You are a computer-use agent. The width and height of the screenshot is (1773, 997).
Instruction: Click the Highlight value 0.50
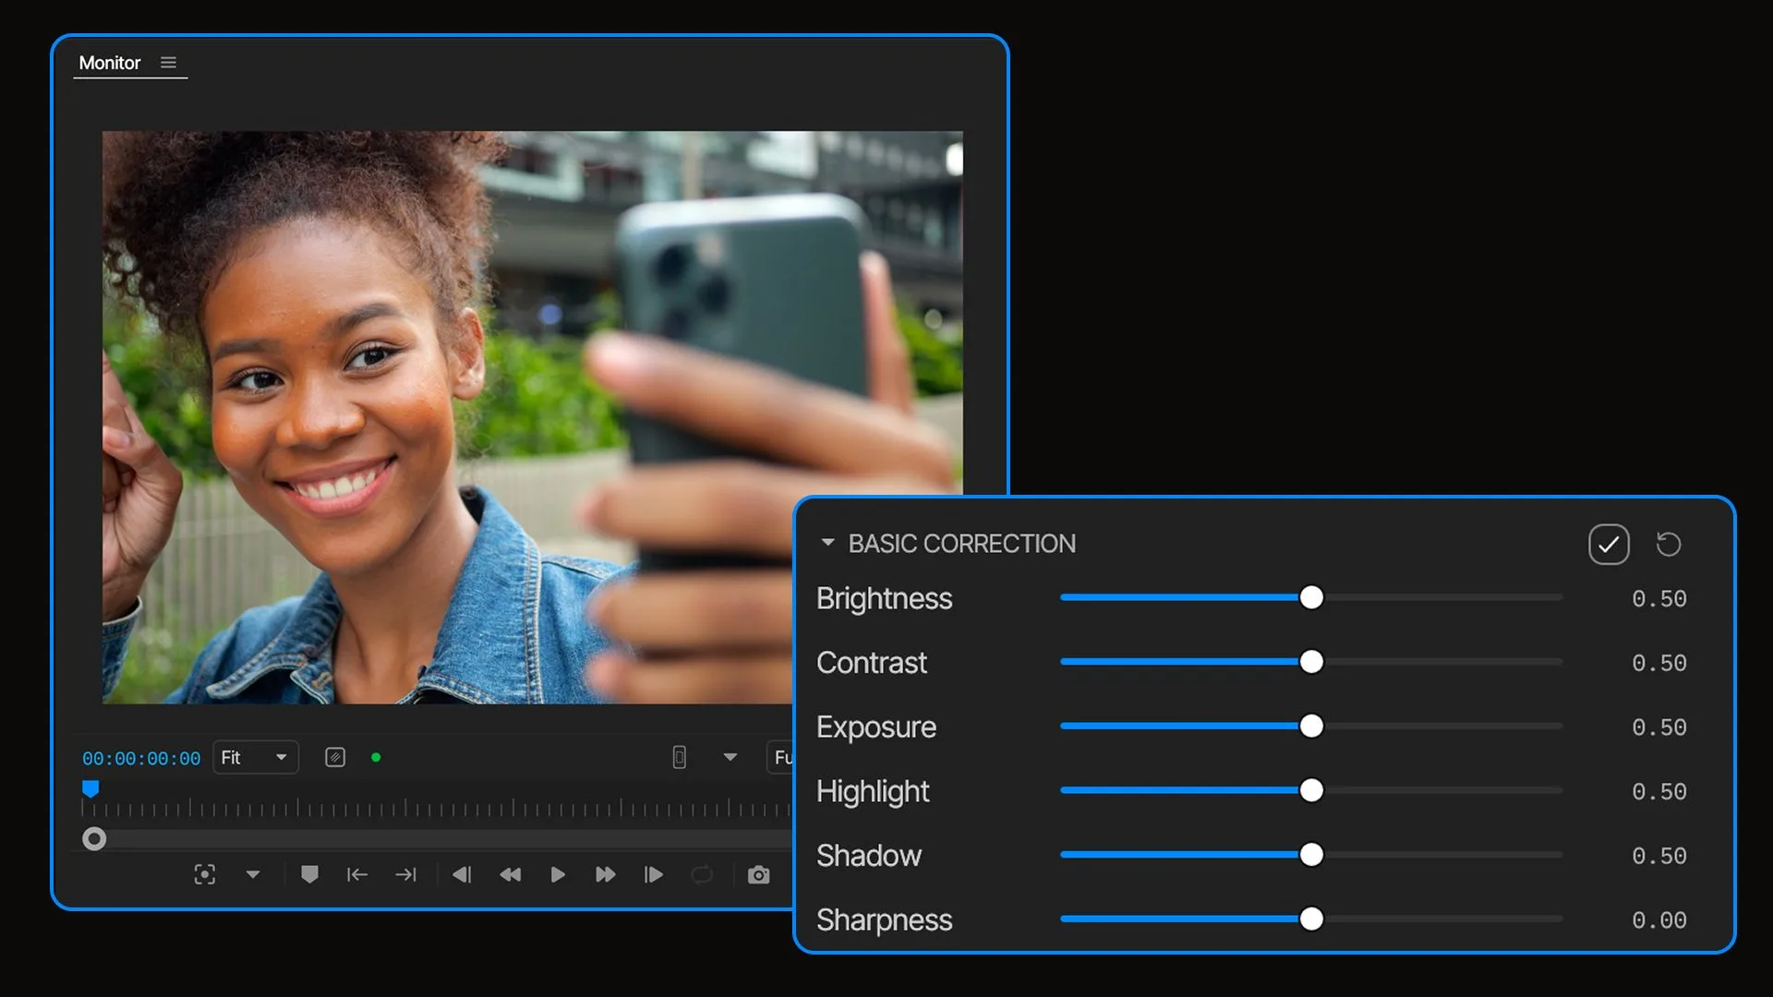(x=1659, y=792)
